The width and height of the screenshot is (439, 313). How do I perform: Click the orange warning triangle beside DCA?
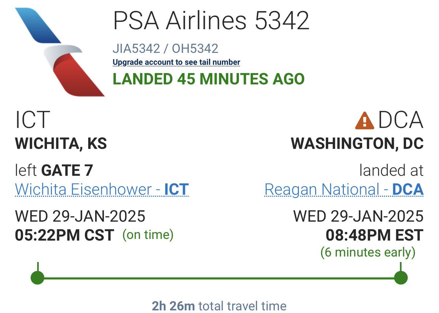point(364,121)
